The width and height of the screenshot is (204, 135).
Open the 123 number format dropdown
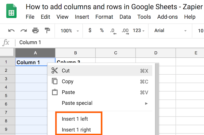click(x=138, y=31)
